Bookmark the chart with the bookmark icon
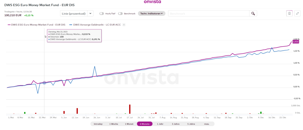Screen dimensions: 303x130 coord(289,14)
